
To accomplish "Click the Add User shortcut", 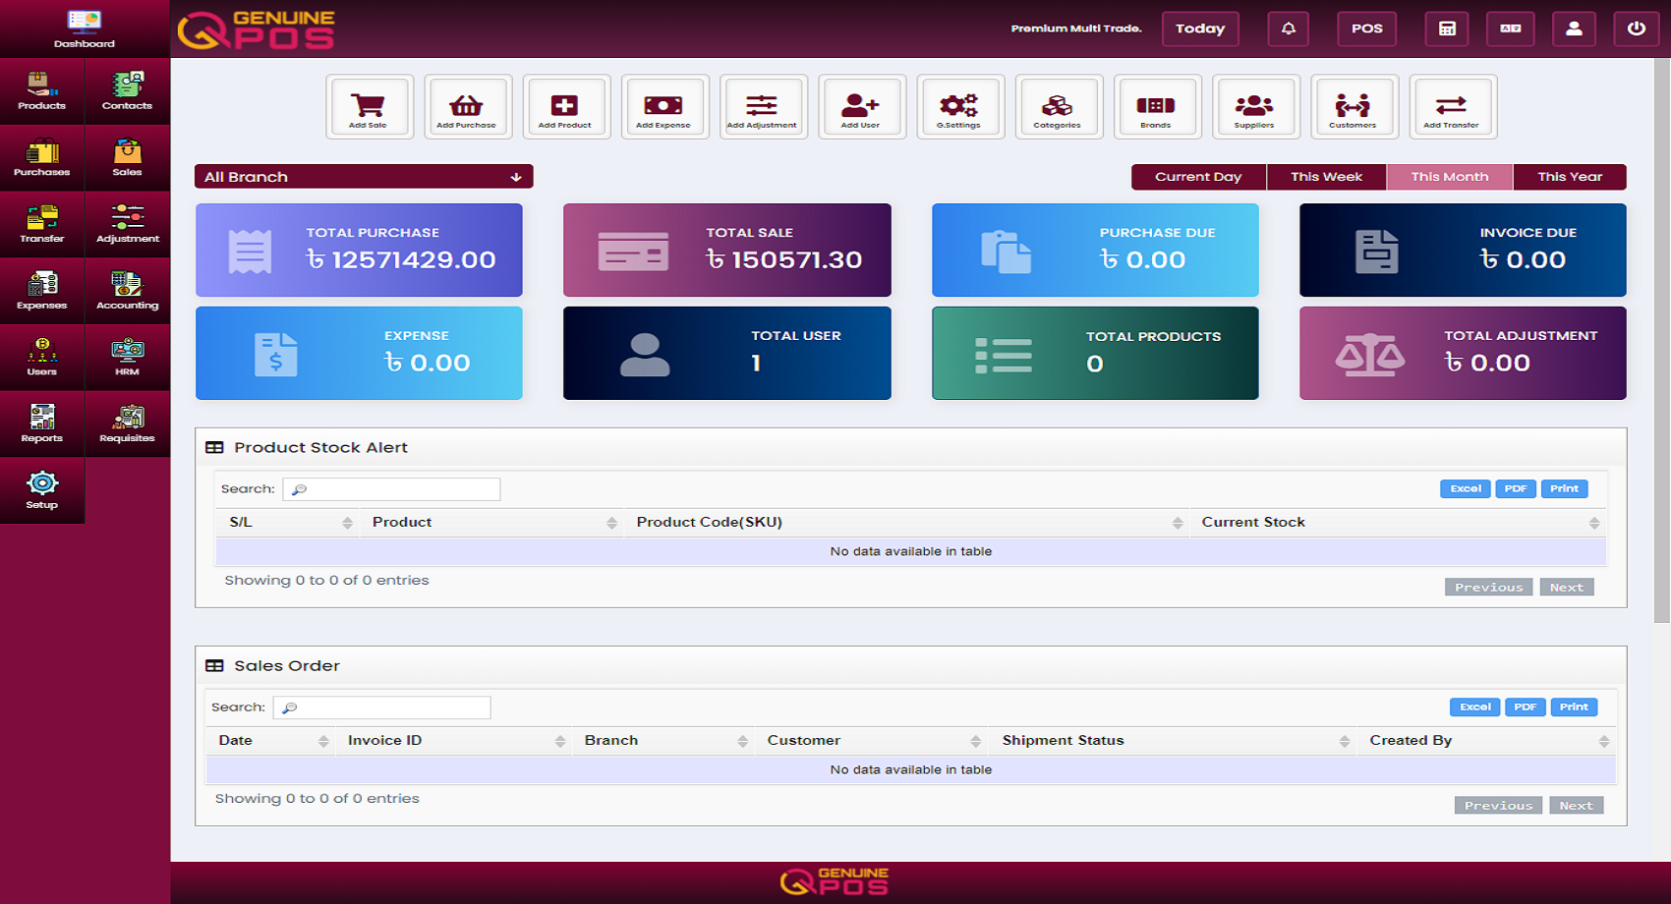I will tap(861, 107).
